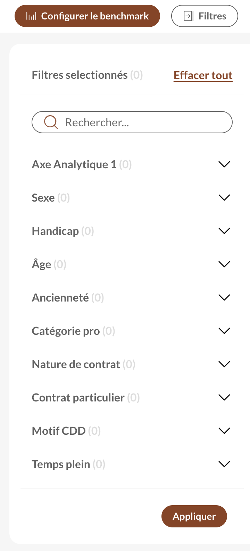The image size is (250, 551).
Task: Expand the Motif CDD chevron
Action: click(x=224, y=431)
